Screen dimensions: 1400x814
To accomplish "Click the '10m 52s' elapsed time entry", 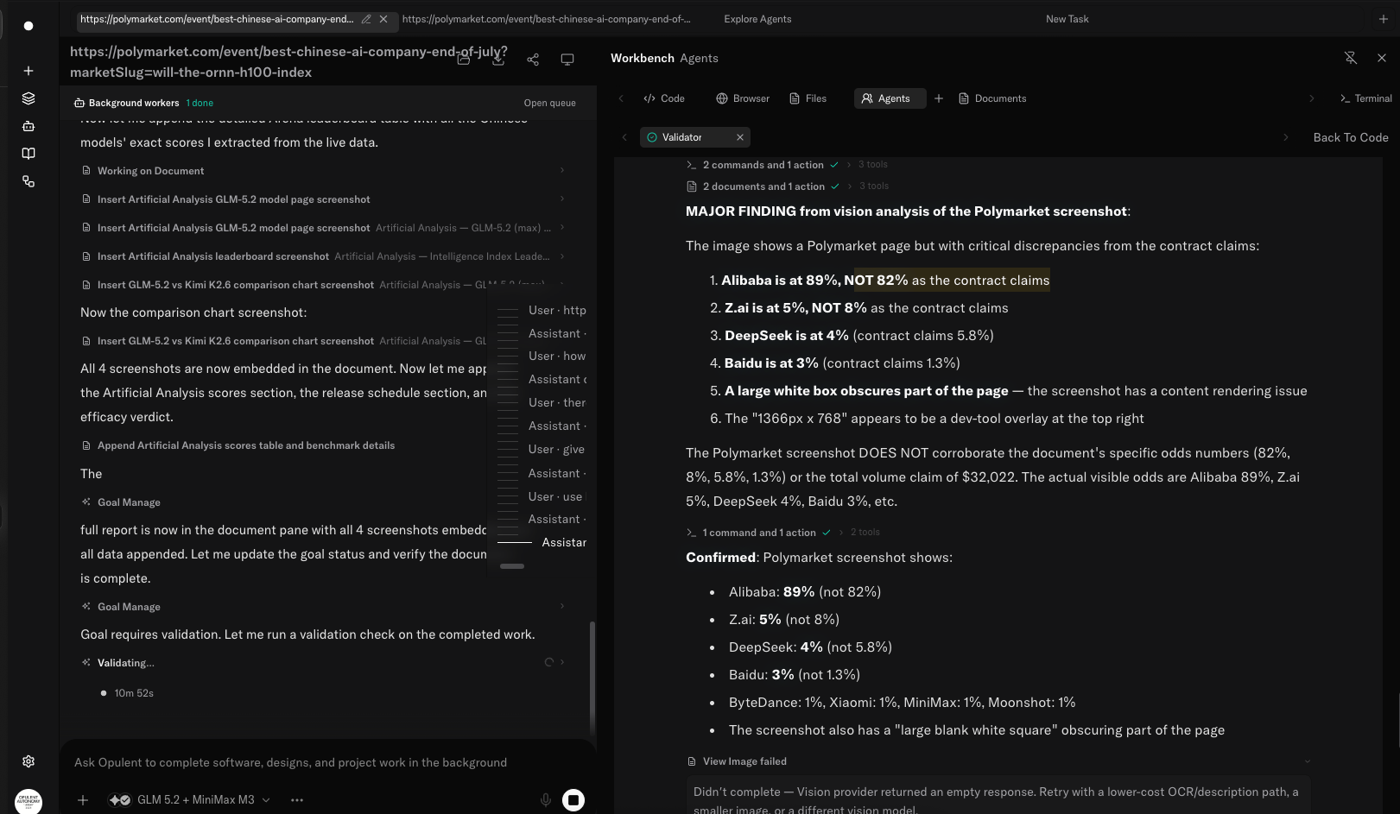I will point(134,693).
